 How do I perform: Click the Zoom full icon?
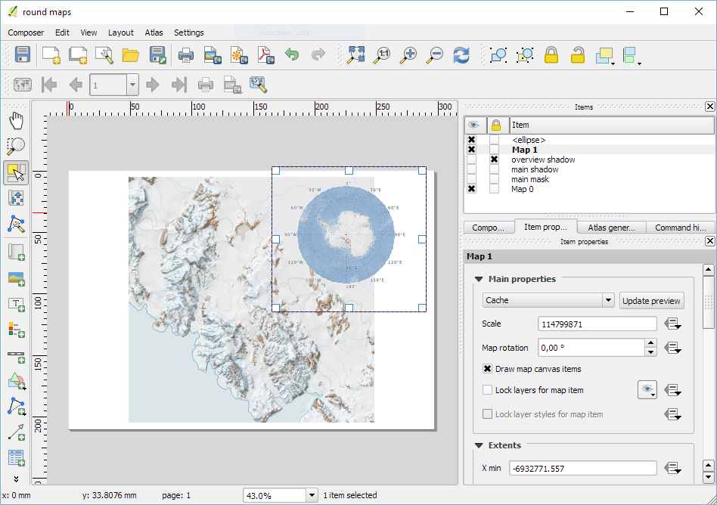355,54
